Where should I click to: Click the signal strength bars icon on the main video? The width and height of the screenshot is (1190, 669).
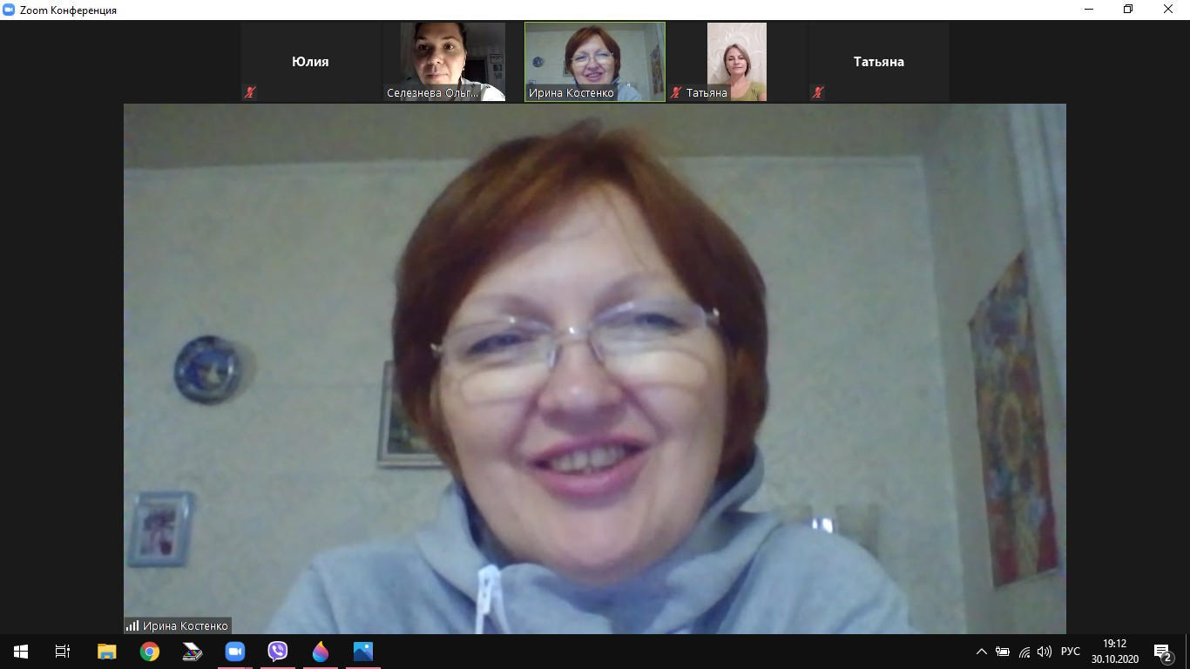[132, 625]
